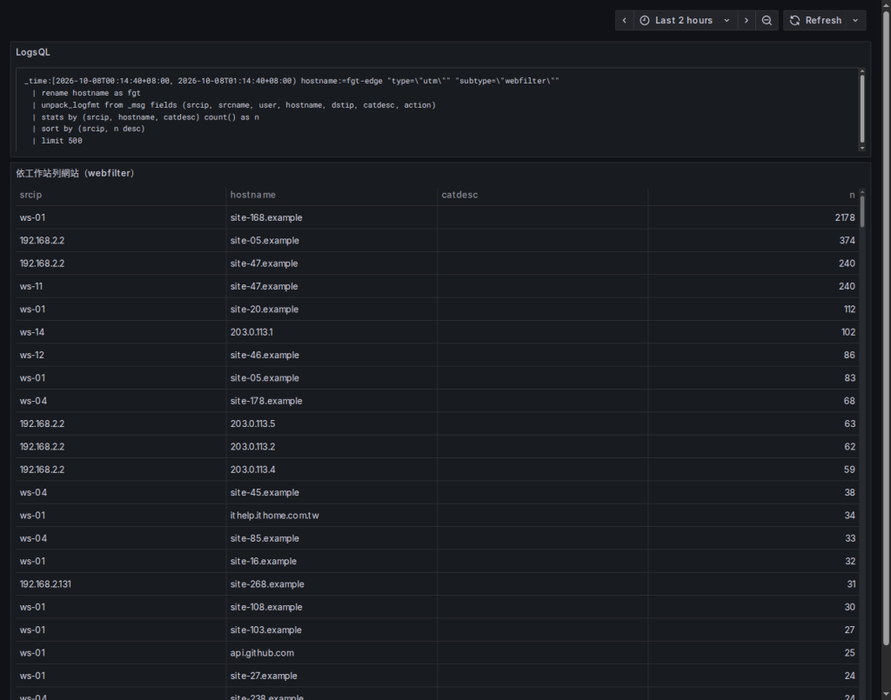The height and width of the screenshot is (700, 891).
Task: Open the Last 2 hours time picker
Action: click(x=686, y=21)
